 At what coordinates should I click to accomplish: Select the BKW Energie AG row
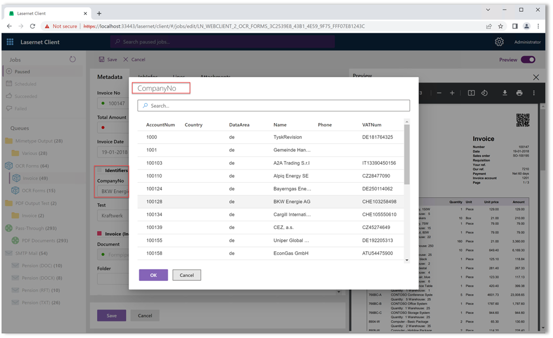(271, 201)
